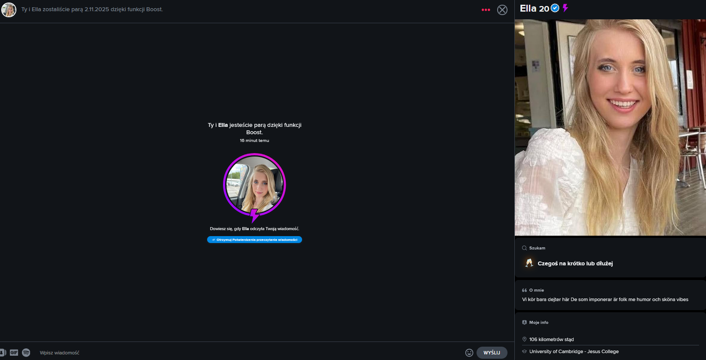Click the "Moje info" section label
This screenshot has height=360, width=706.
click(539, 323)
